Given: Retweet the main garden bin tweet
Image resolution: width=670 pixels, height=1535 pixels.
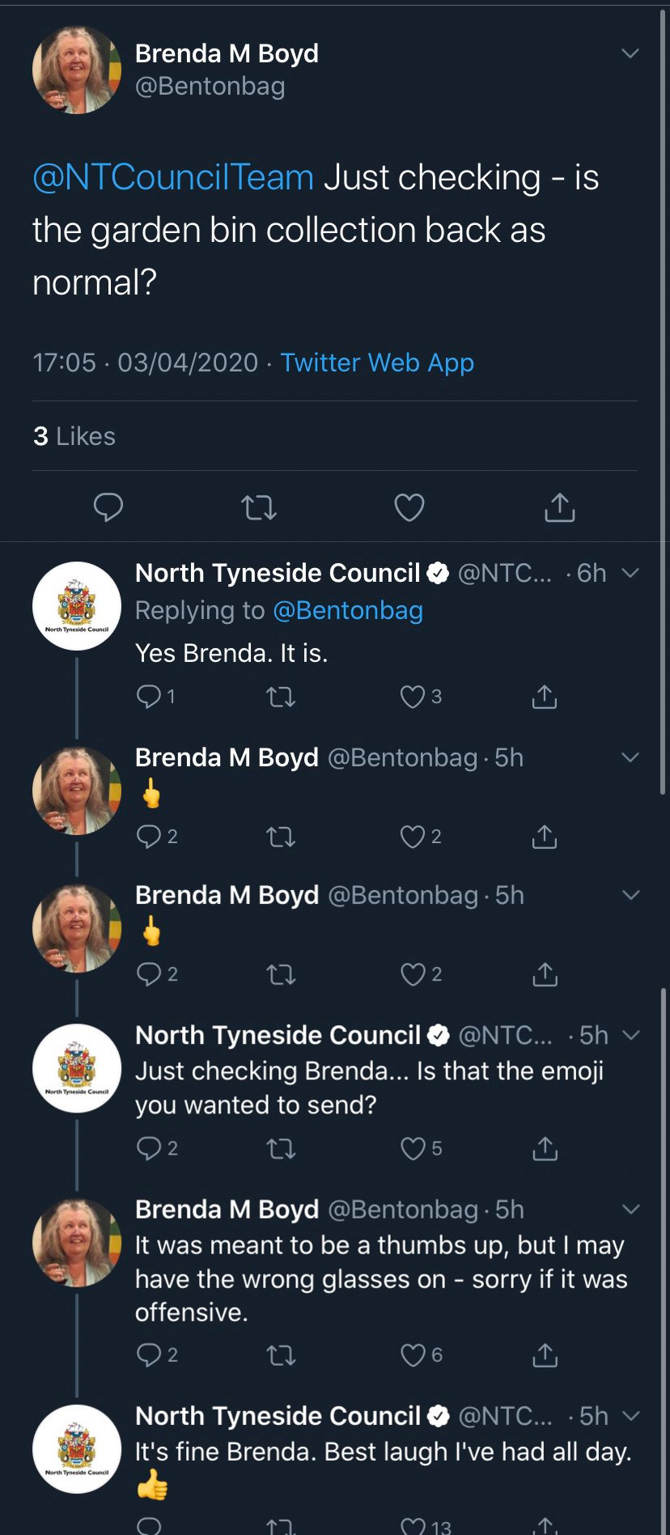Looking at the screenshot, I should [259, 507].
